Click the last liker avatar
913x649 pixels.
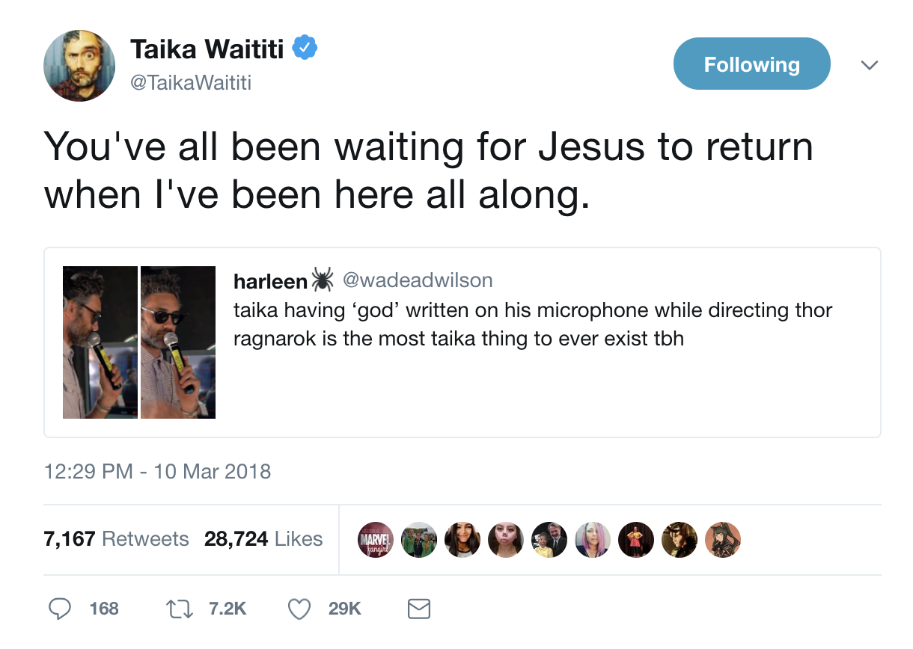[722, 539]
